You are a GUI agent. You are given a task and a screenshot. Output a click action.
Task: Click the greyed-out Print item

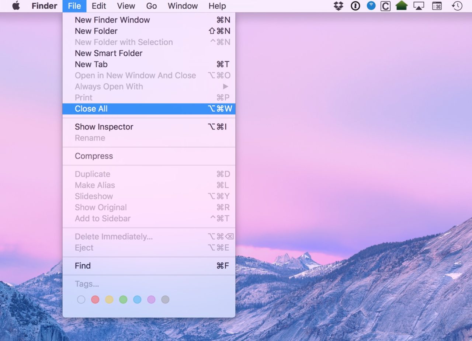coord(149,98)
